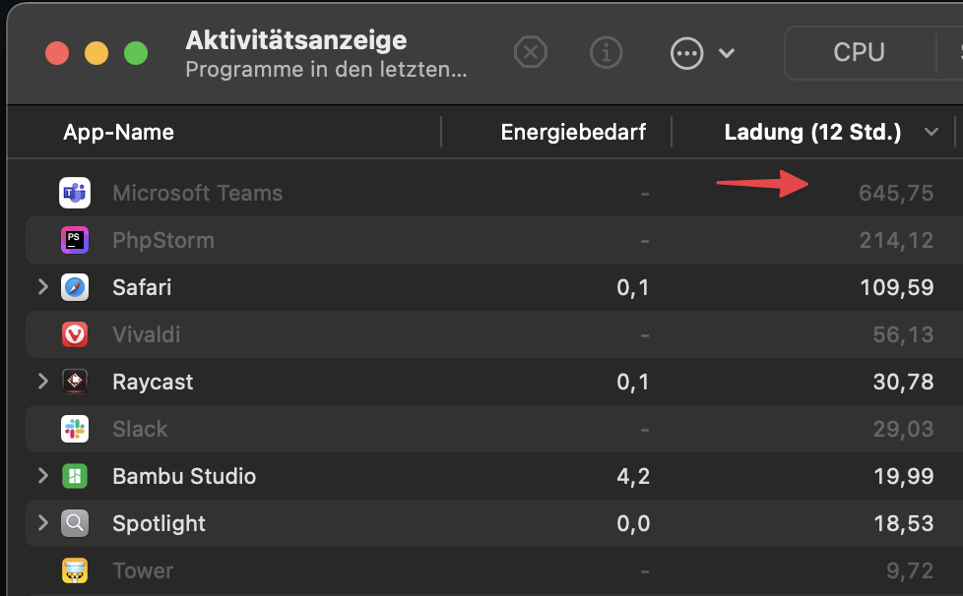Click the Bambu Studio green icon
Image resolution: width=963 pixels, height=596 pixels.
[x=75, y=476]
